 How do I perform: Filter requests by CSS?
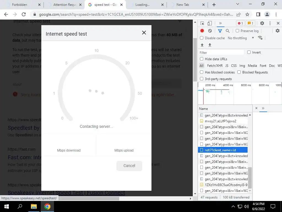click(x=234, y=66)
